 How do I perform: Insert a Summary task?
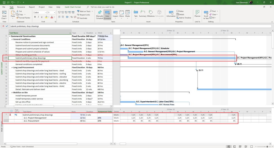142,14
